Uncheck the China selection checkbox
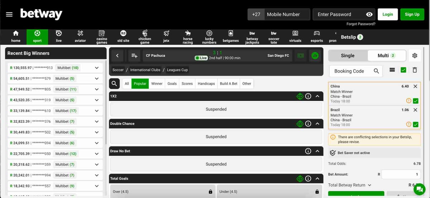This screenshot has height=198, width=430. pyautogui.click(x=416, y=101)
